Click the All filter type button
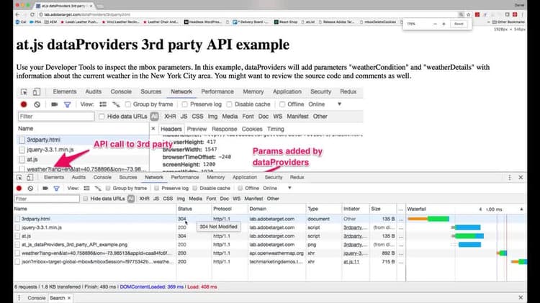This screenshot has height=303, width=540. 131,199
